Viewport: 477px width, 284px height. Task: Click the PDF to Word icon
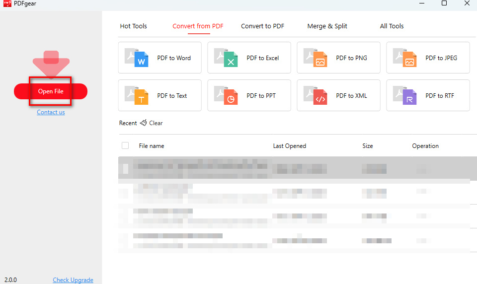pos(136,58)
